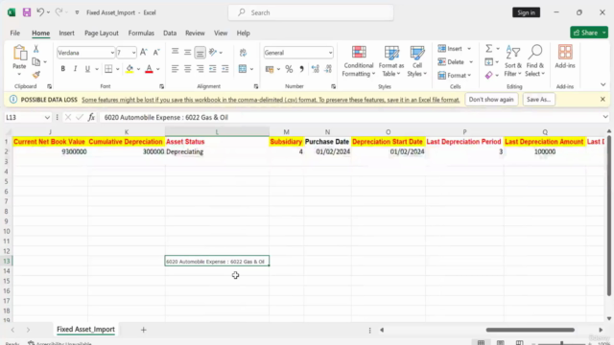This screenshot has width=614, height=345.
Task: Click the Redo arrow icon
Action: click(59, 12)
